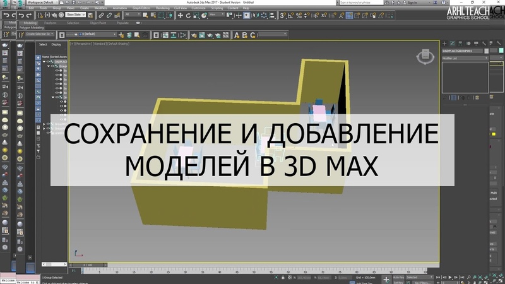The width and height of the screenshot is (505, 284).
Task: Toggle the Selection Lock padlock
Action: [x=283, y=277]
